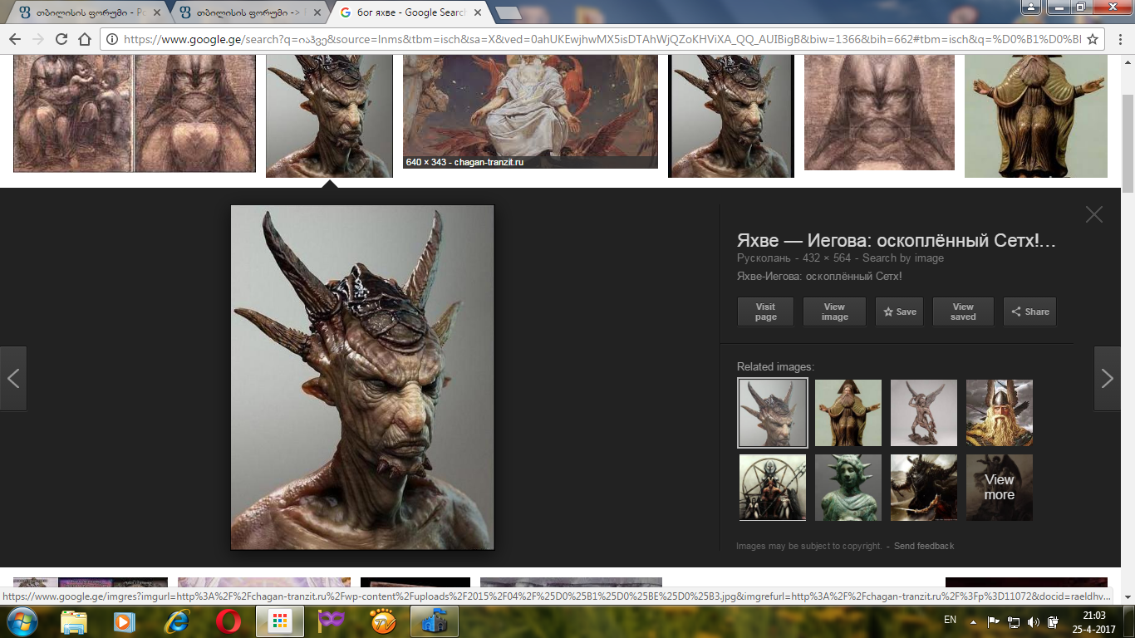Open the top-right bronze statue result
Screen dimensions: 1135x638
pos(1036,115)
